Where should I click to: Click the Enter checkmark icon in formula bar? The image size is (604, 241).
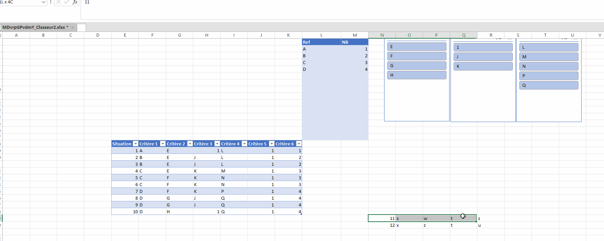point(67,2)
